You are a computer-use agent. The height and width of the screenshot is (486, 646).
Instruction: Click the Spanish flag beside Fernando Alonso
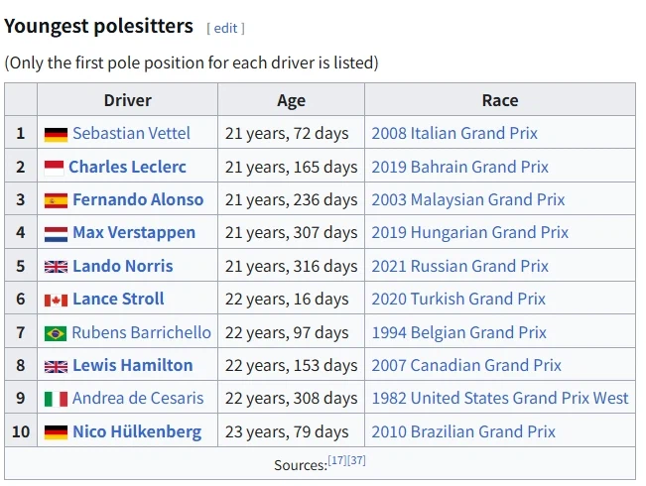click(56, 200)
